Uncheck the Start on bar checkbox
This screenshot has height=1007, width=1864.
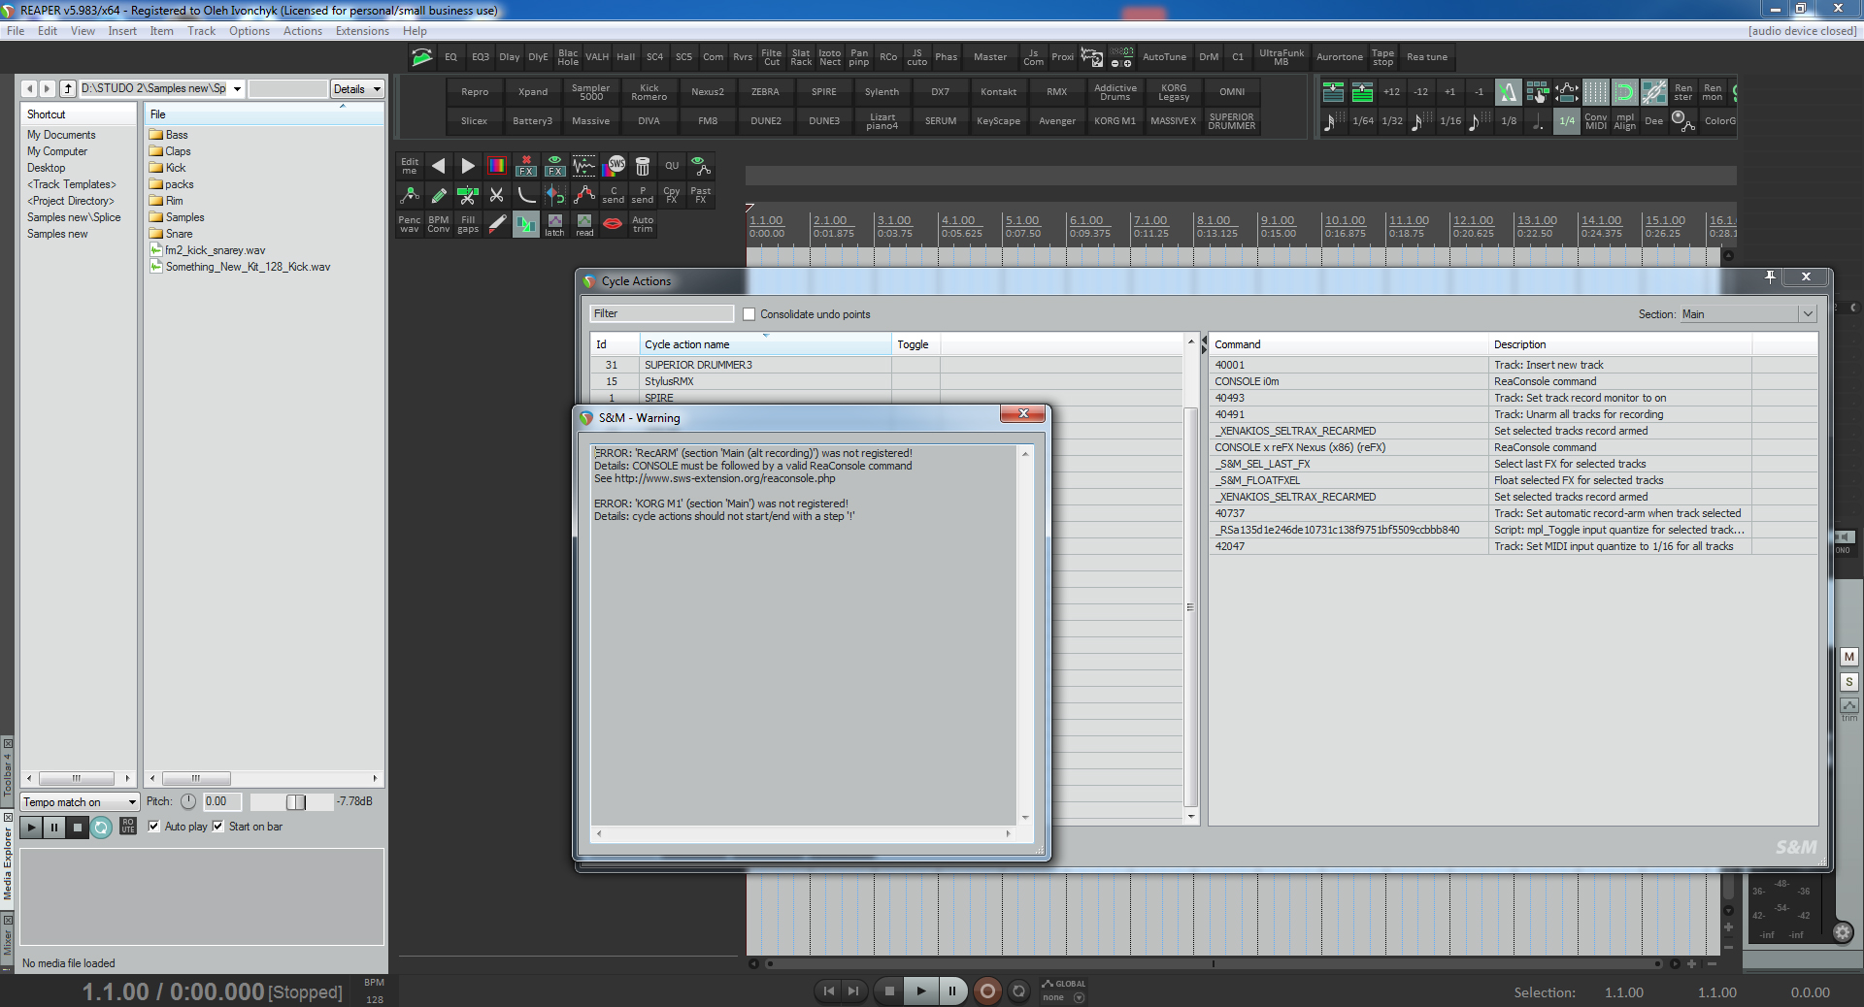218,827
